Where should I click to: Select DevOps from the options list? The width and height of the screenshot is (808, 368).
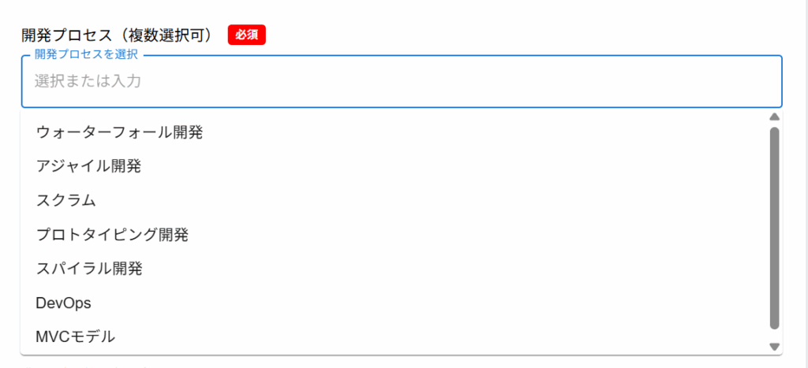(64, 303)
